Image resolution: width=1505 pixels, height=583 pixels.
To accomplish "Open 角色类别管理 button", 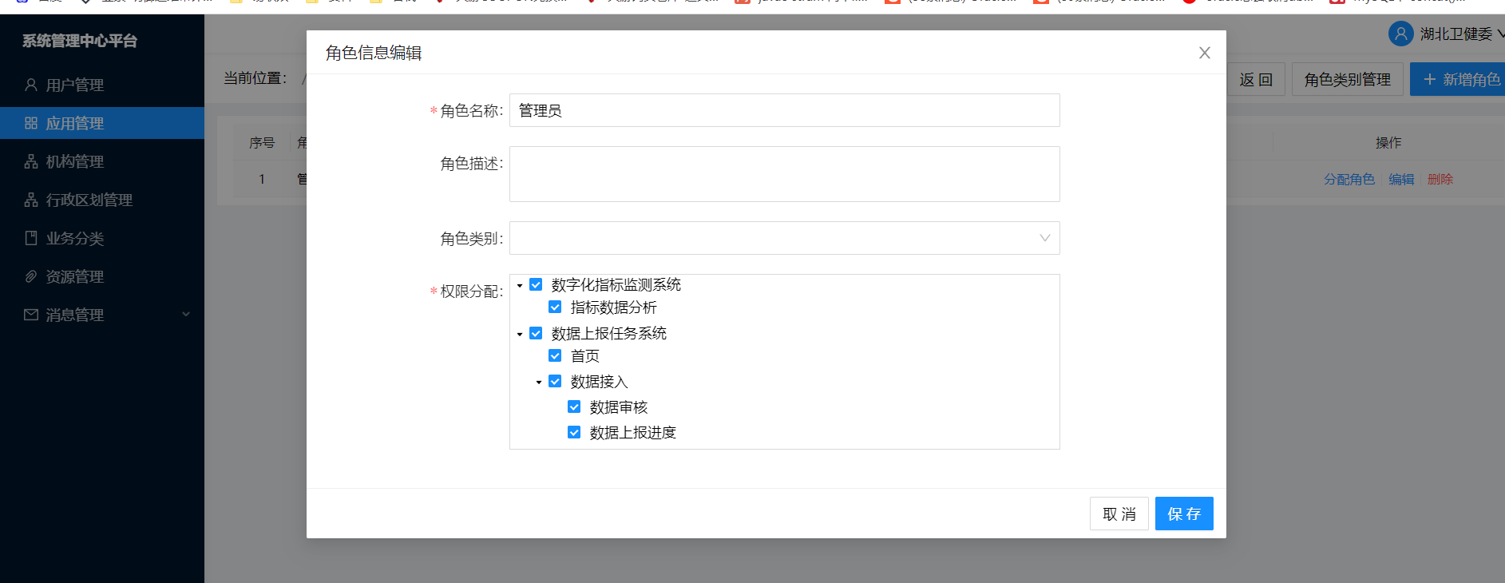I will pos(1348,80).
